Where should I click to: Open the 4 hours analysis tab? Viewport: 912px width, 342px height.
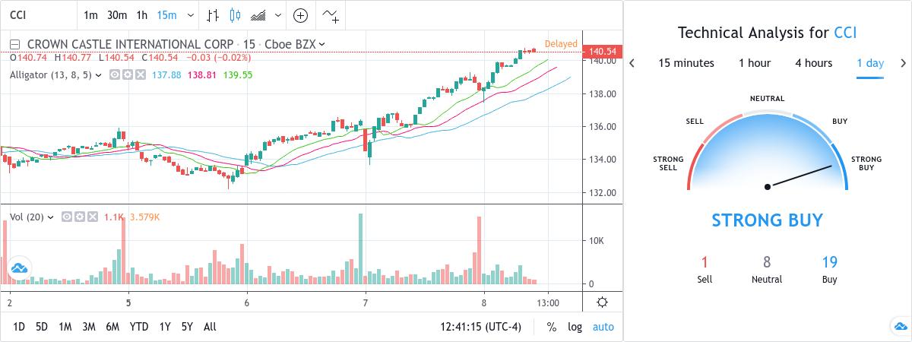(x=814, y=63)
